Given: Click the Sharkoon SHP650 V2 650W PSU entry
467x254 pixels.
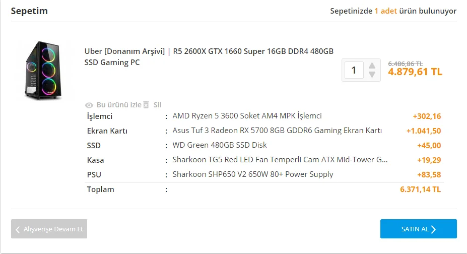Looking at the screenshot, I should click(x=253, y=174).
